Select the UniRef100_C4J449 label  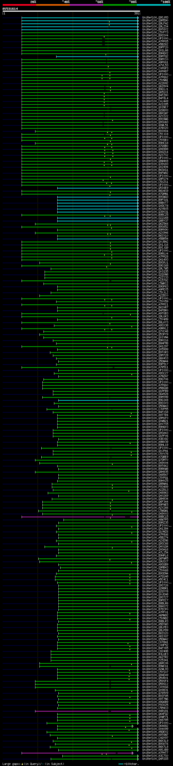coord(155,101)
